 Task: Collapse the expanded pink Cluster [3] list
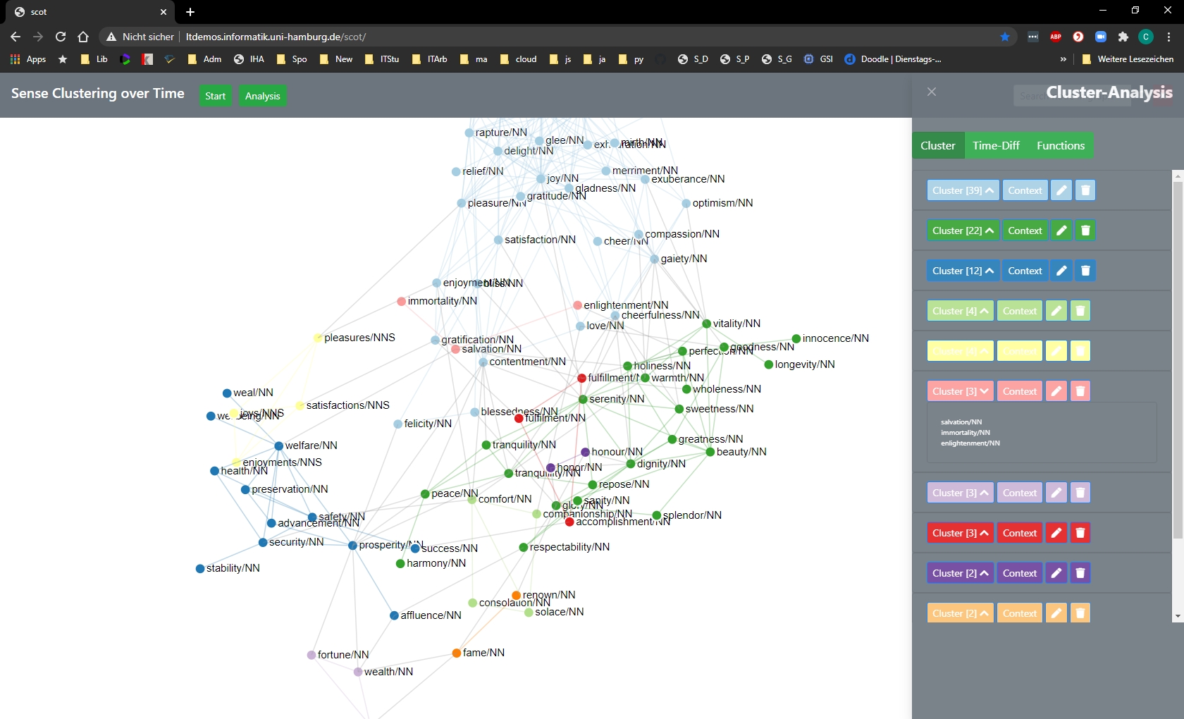(x=960, y=391)
